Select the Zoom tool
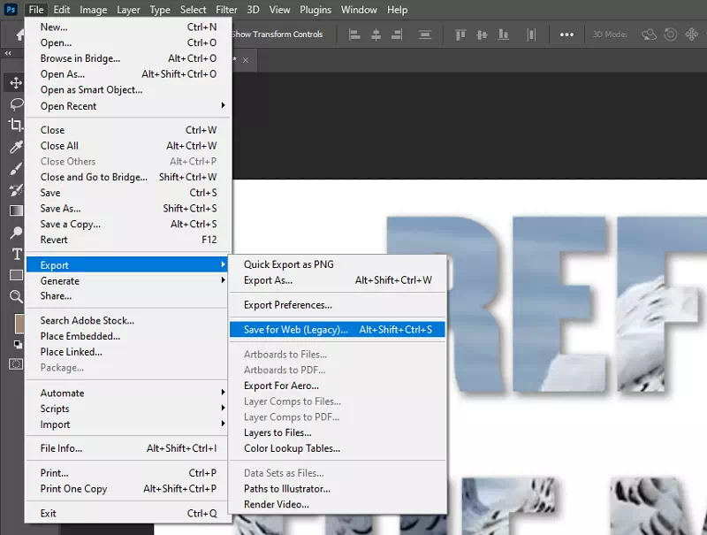This screenshot has height=535, width=707. click(x=16, y=296)
